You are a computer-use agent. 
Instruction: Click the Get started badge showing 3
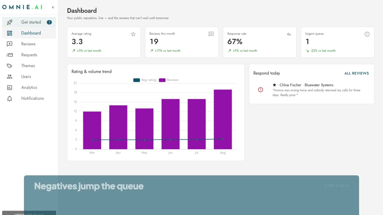49,22
